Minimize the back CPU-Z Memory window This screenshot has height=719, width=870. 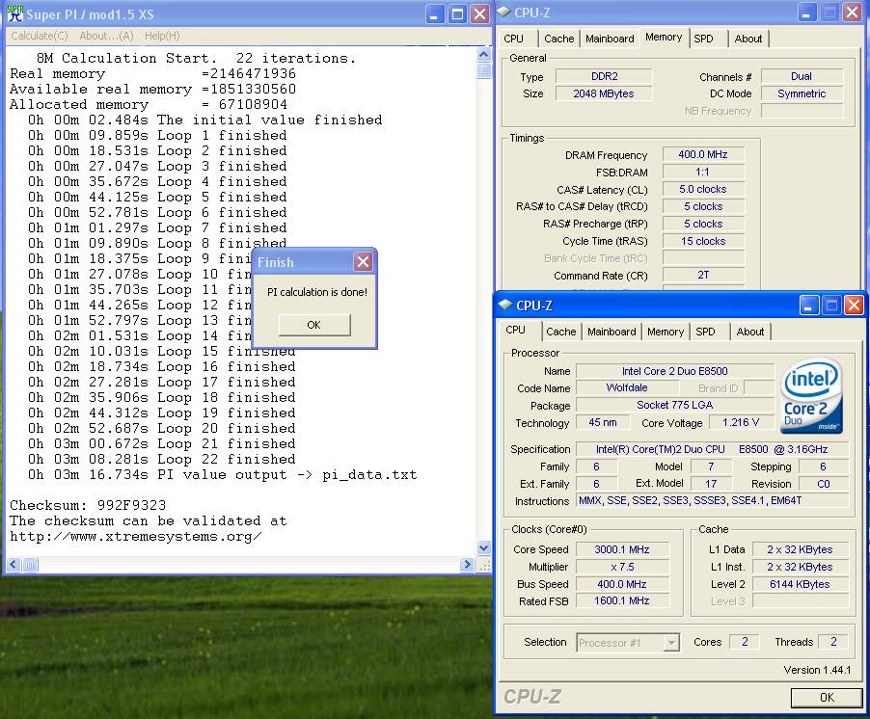click(806, 13)
